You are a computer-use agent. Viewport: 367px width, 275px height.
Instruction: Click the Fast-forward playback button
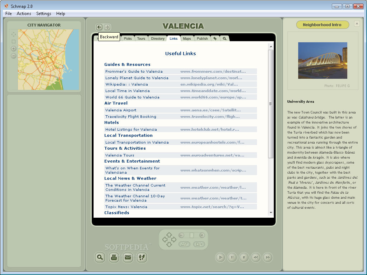tap(268, 257)
